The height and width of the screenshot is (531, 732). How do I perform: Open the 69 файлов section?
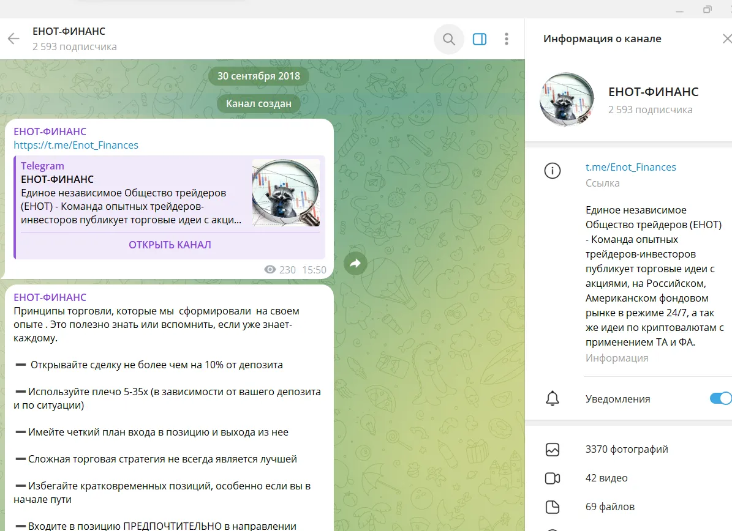point(609,507)
